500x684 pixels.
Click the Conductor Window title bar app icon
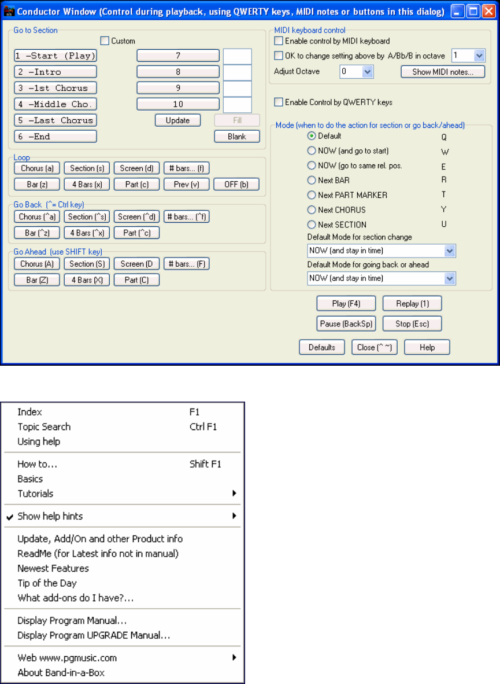click(x=9, y=11)
